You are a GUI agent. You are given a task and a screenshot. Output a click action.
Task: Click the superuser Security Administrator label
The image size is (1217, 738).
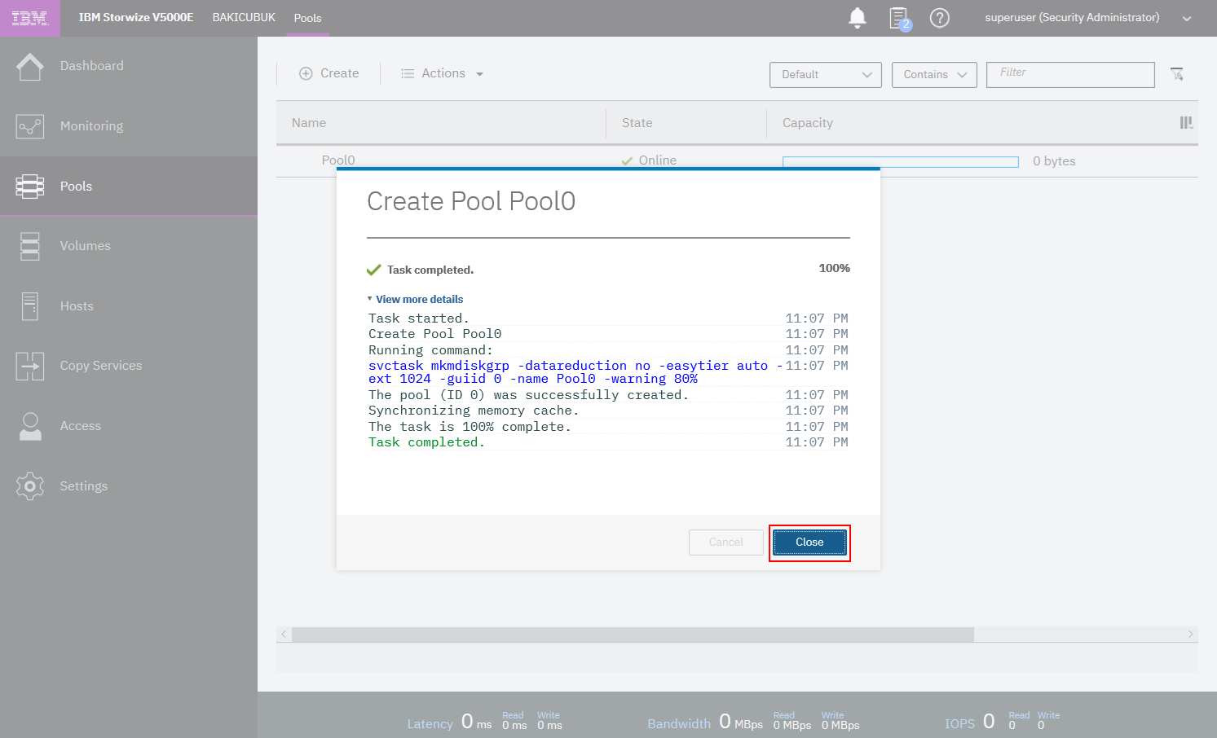(1072, 17)
